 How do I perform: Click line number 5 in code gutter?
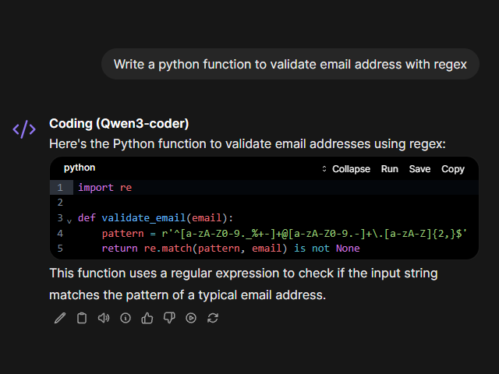coord(60,249)
